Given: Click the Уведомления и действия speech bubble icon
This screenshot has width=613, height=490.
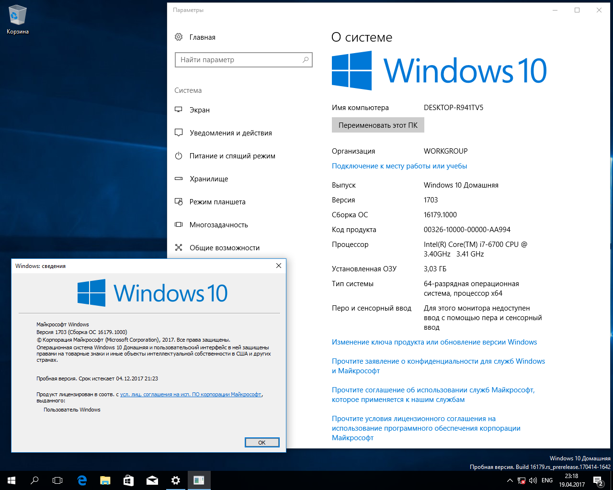Looking at the screenshot, I should 179,133.
